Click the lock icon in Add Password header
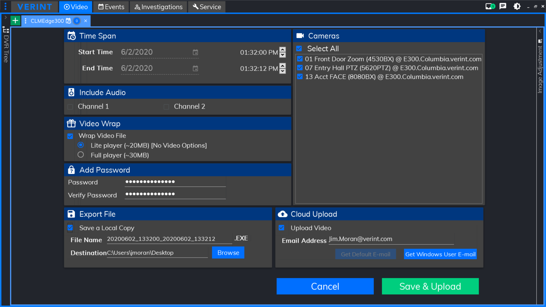 click(x=71, y=170)
